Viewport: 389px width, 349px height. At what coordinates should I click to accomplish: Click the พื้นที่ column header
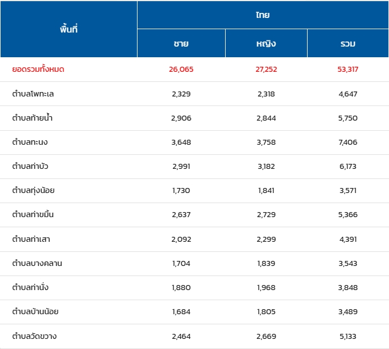(x=68, y=29)
